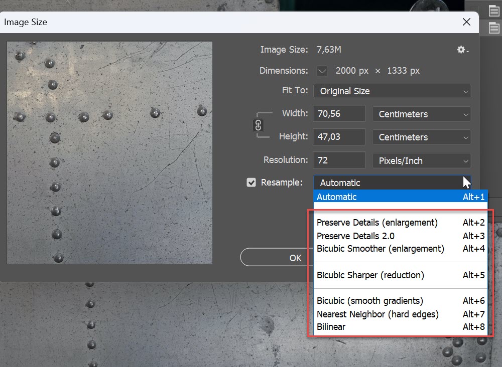Open the Width units Centimeters dropdown
Image resolution: width=502 pixels, height=367 pixels.
[x=421, y=114]
